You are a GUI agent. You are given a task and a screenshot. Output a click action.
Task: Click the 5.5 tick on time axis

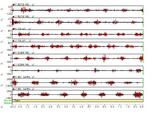[x=97, y=107]
